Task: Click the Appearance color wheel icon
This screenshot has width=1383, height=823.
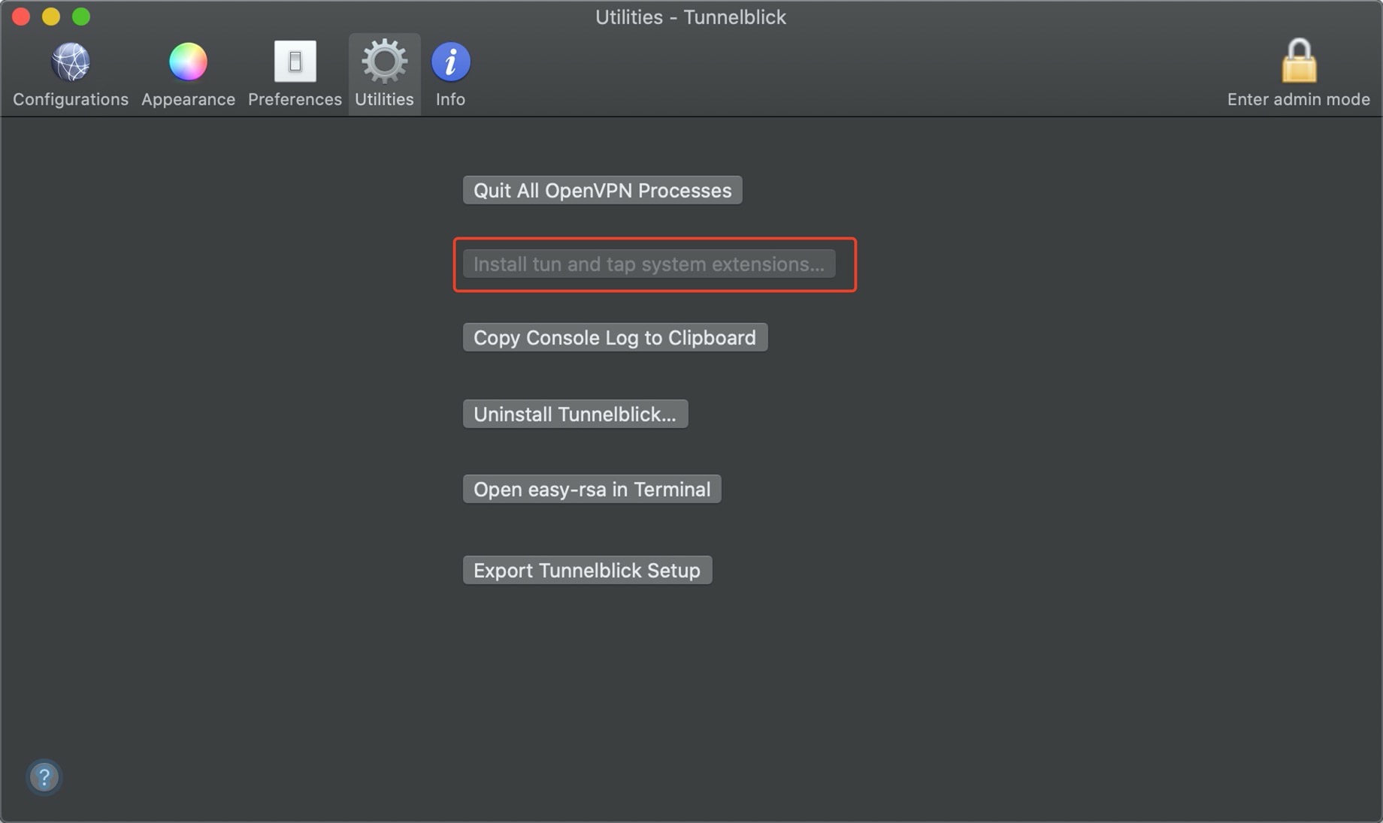Action: point(188,62)
